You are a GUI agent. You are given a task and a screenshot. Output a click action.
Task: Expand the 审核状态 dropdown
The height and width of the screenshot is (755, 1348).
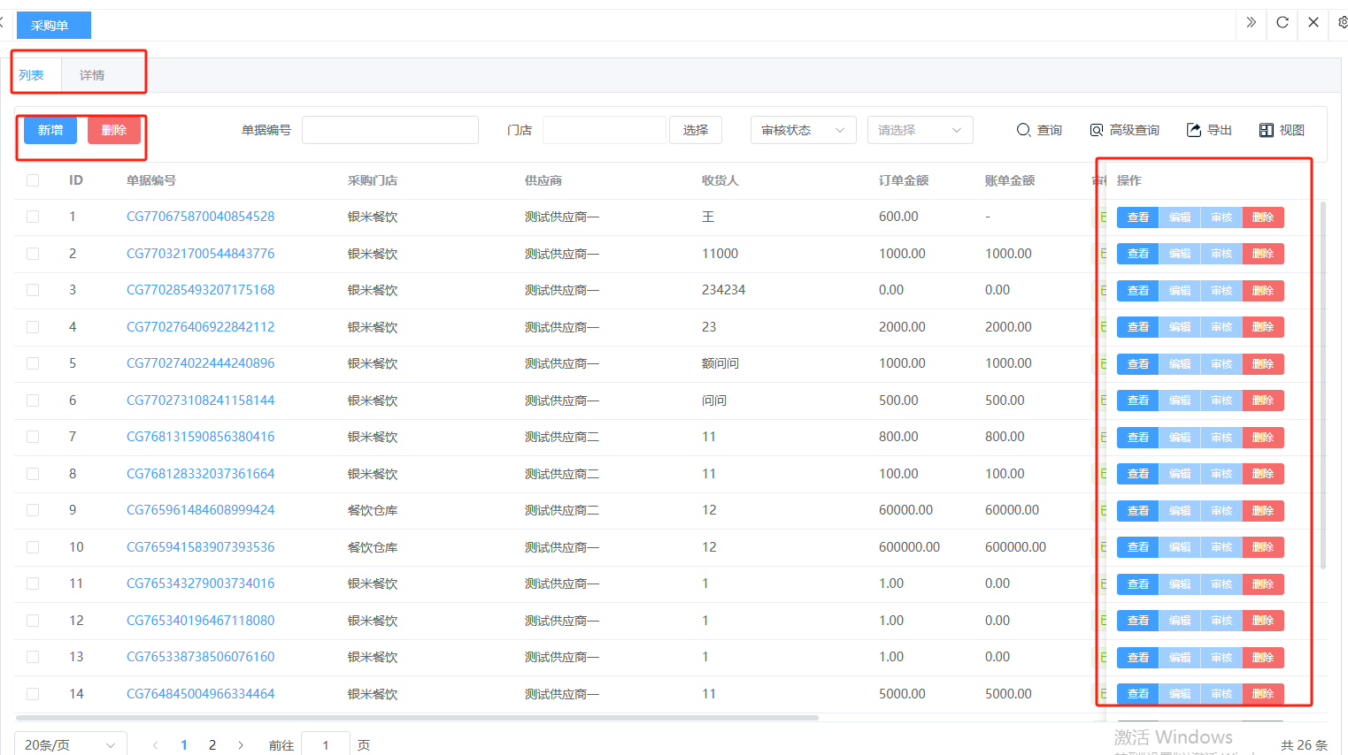tap(803, 130)
